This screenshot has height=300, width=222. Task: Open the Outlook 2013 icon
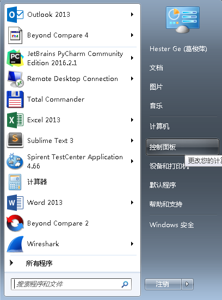pos(15,15)
